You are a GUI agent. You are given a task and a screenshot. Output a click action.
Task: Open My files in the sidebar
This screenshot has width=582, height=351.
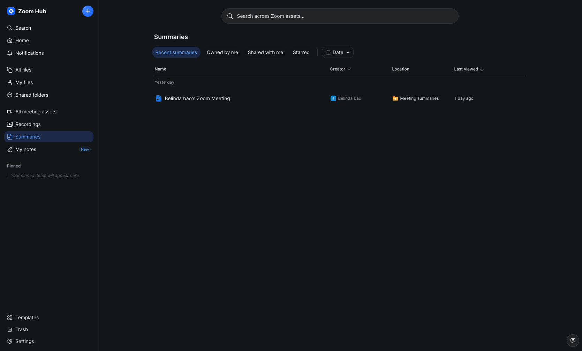click(x=49, y=82)
